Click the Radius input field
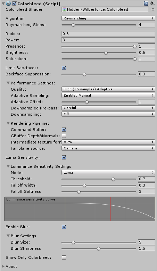Viewport: 157px width, 271px height. [108, 34]
